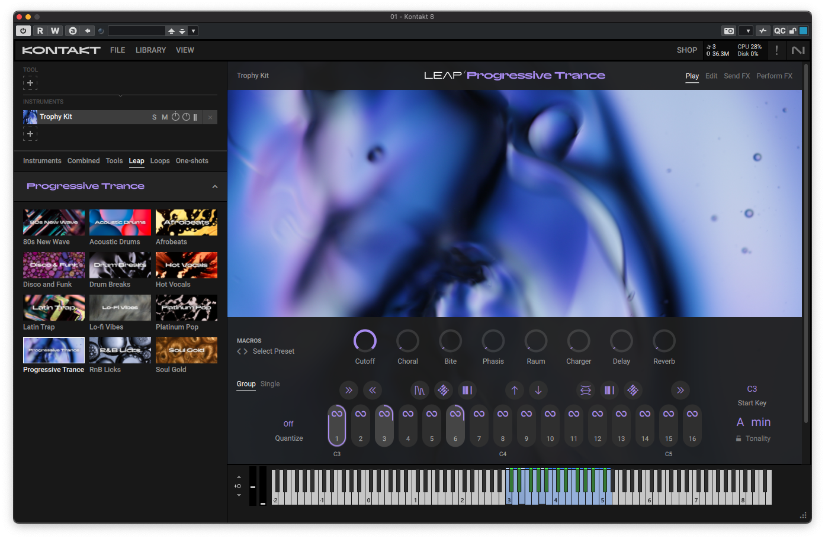Select the Lo-fi Vibes thumbnail

(x=120, y=308)
